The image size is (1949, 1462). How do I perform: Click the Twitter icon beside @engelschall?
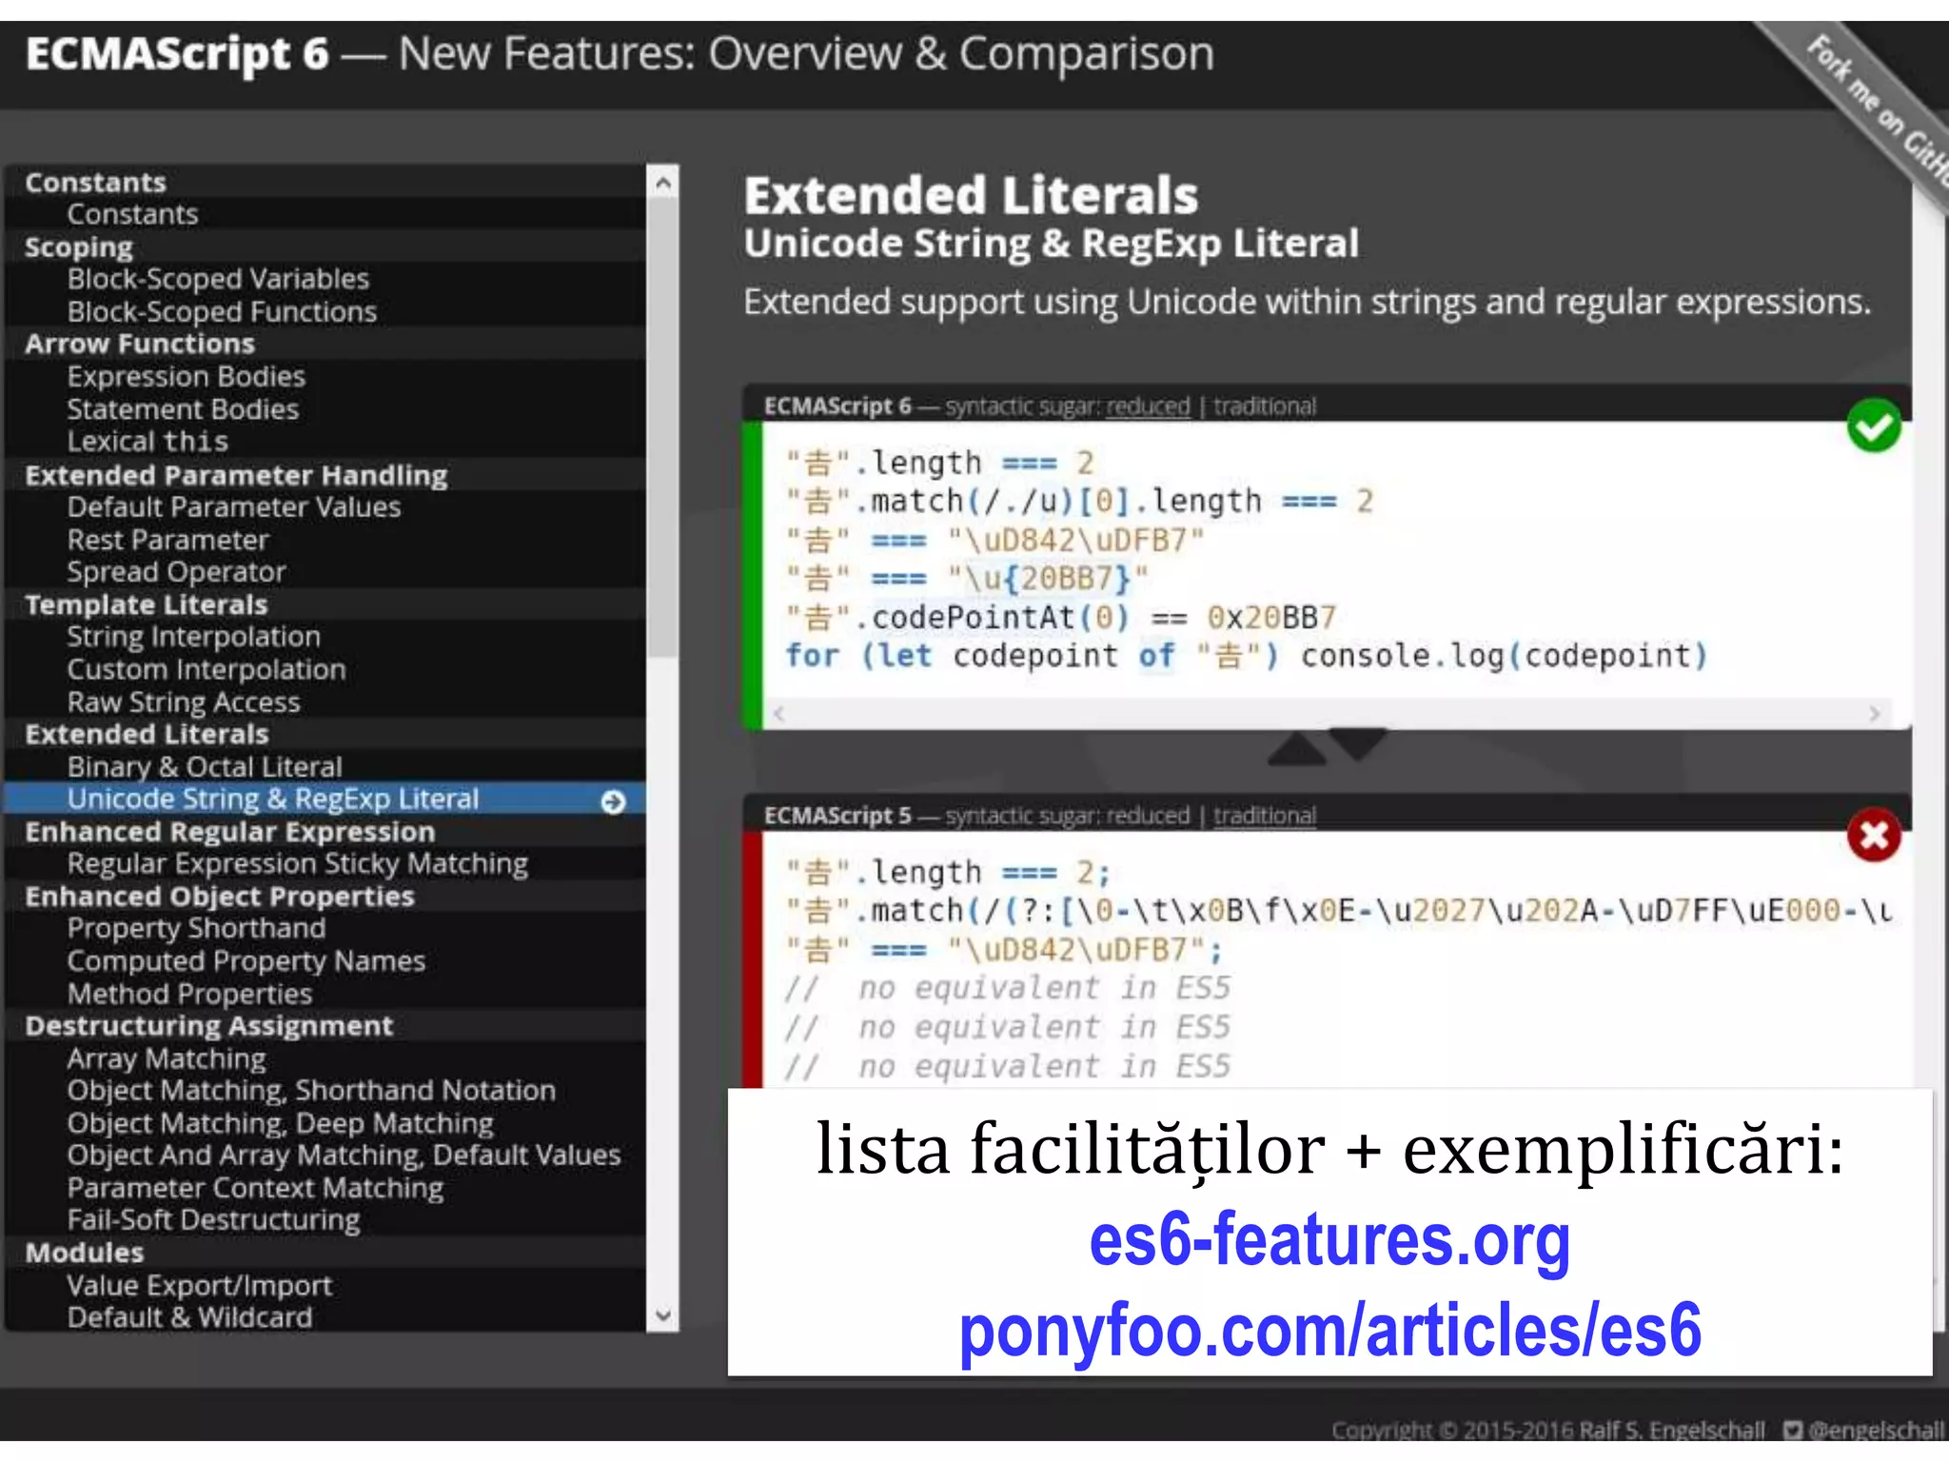point(1792,1430)
